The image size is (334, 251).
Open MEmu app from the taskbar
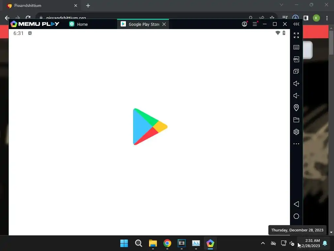[x=210, y=243]
